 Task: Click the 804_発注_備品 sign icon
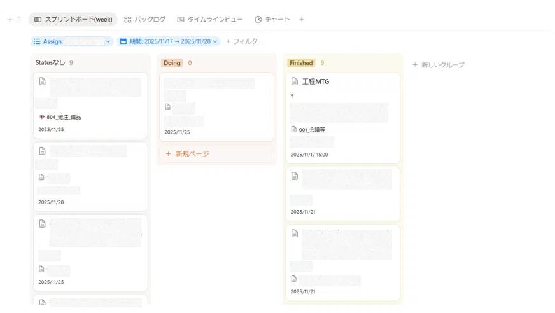[42, 117]
